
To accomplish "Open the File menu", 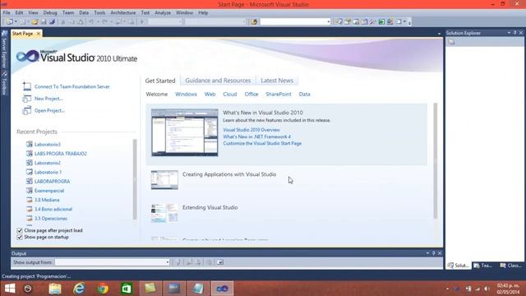I will (x=7, y=13).
